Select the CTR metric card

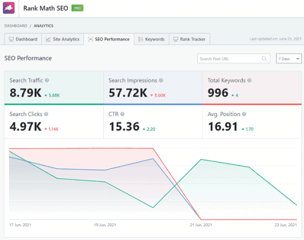click(x=153, y=122)
